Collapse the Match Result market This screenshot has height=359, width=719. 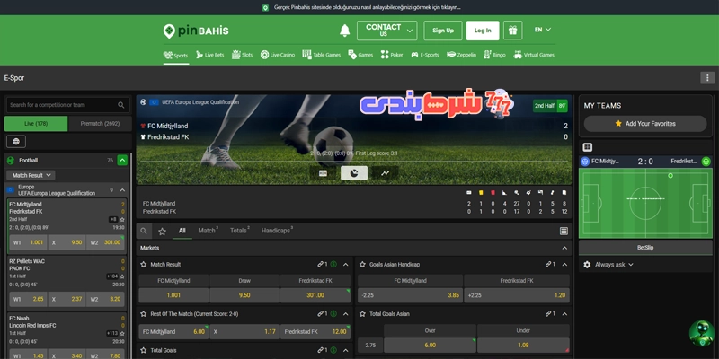coord(346,264)
